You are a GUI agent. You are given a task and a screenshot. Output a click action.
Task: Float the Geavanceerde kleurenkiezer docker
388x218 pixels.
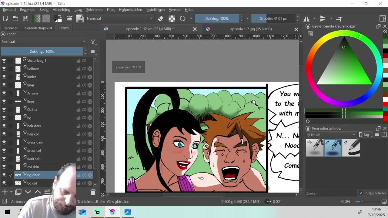[x=378, y=26]
